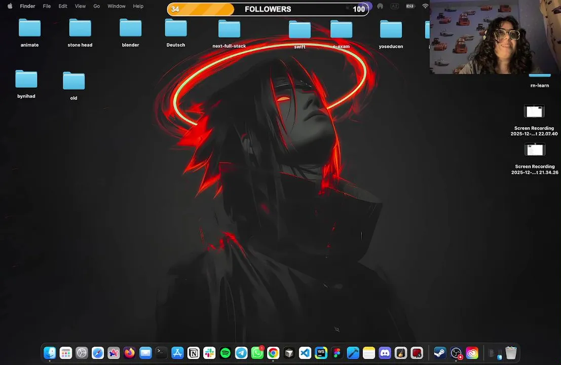Open the Trash in the Dock
This screenshot has width=561, height=365.
(x=511, y=353)
